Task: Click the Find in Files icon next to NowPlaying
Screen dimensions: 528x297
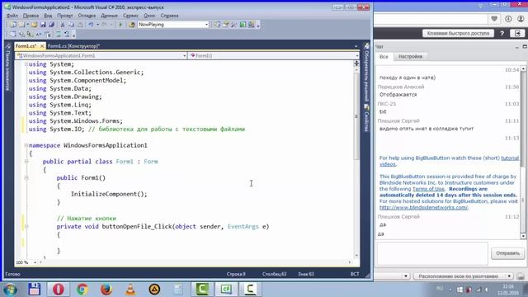Action: (x=132, y=25)
